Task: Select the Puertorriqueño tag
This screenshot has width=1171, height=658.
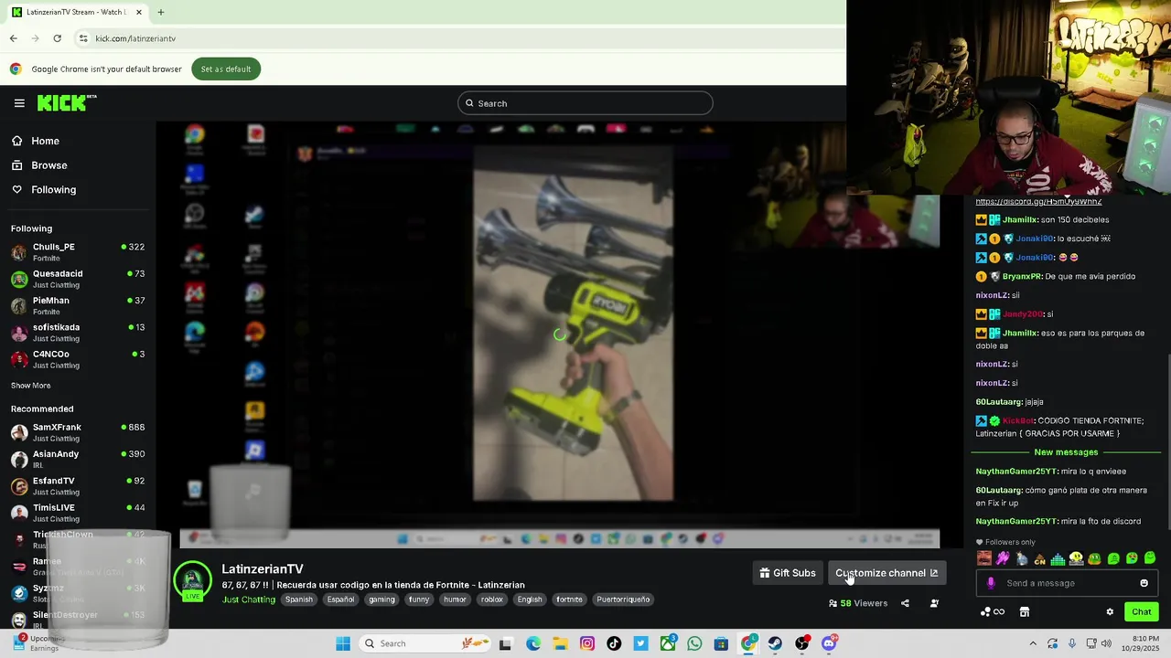Action: [x=623, y=600]
